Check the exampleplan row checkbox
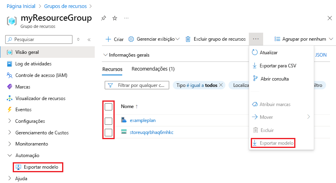The width and height of the screenshot is (336, 183). point(108,121)
